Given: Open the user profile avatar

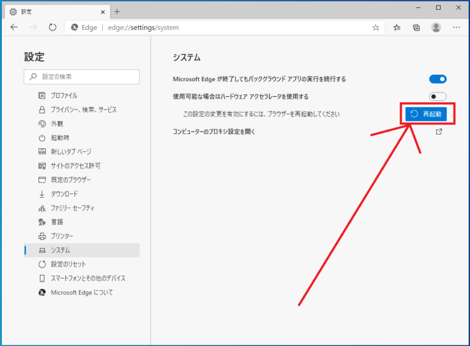Looking at the screenshot, I should coord(436,28).
